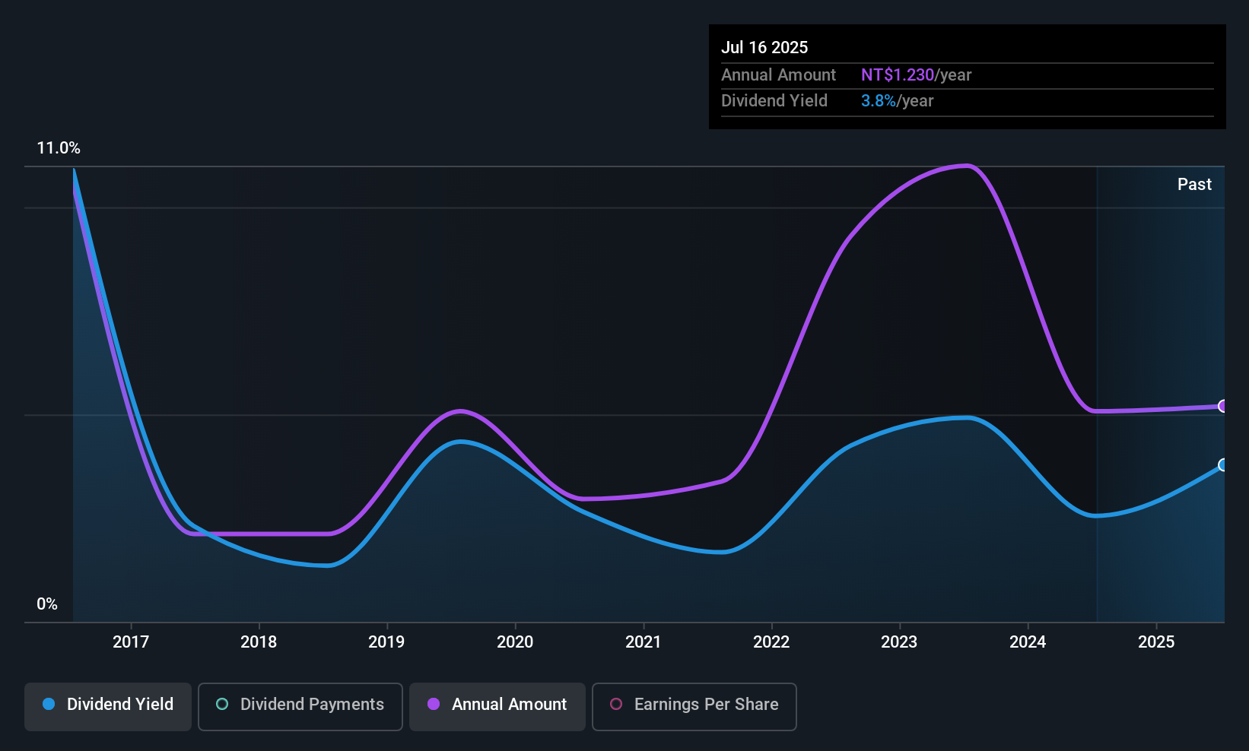The width and height of the screenshot is (1249, 751).
Task: Click the Past region label
Action: point(1194,184)
